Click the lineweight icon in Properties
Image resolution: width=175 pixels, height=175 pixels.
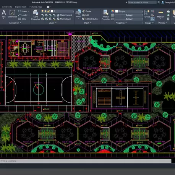pyautogui.click(x=112, y=15)
